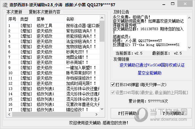Click the update list scroll down arrow

click(102, 109)
